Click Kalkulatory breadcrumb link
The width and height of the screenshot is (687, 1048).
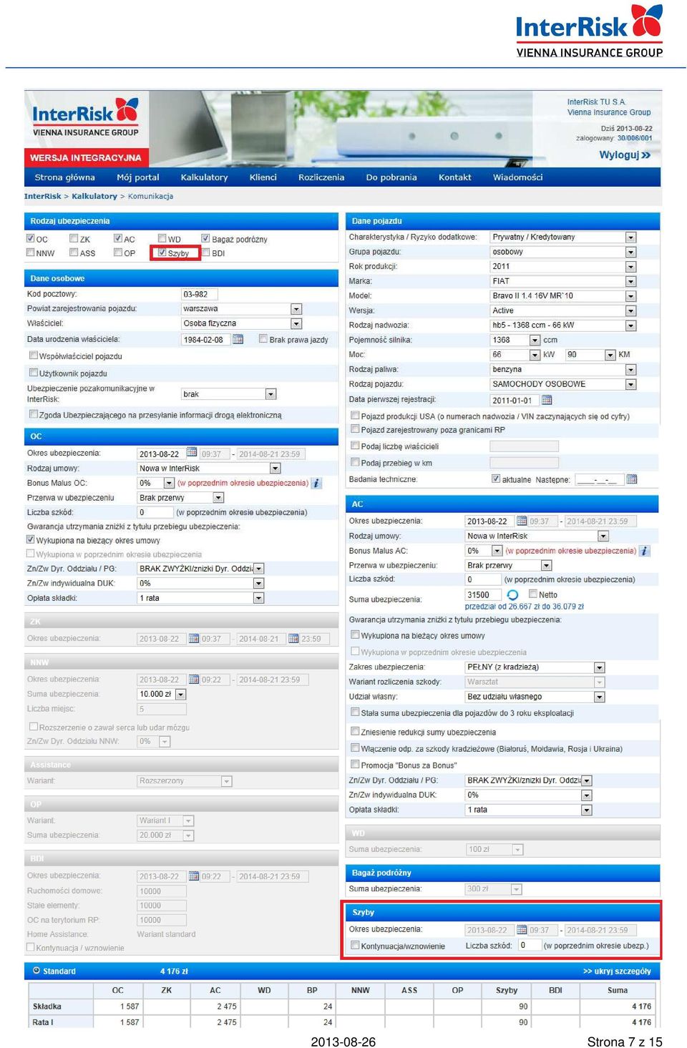tap(94, 196)
